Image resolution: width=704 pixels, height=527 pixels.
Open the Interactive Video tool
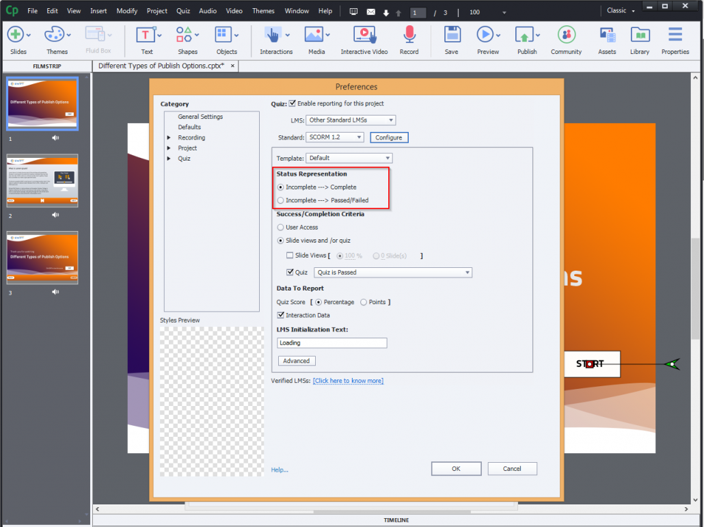(x=364, y=34)
